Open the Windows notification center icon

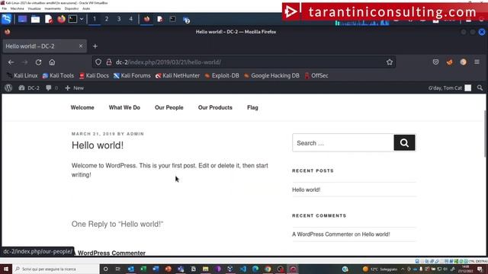tap(480, 269)
